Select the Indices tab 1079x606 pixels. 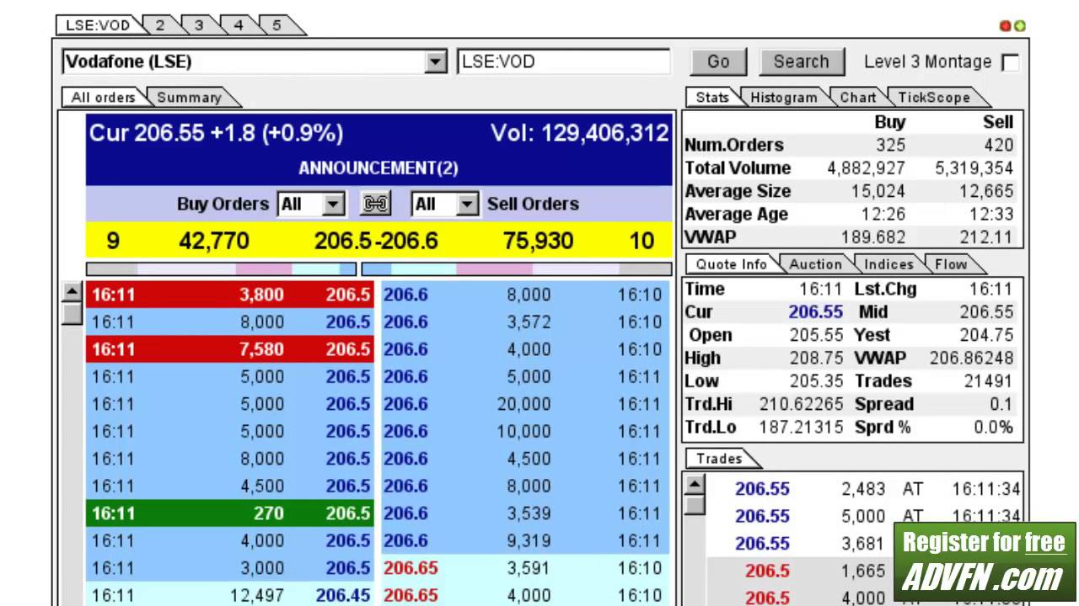pyautogui.click(x=888, y=264)
